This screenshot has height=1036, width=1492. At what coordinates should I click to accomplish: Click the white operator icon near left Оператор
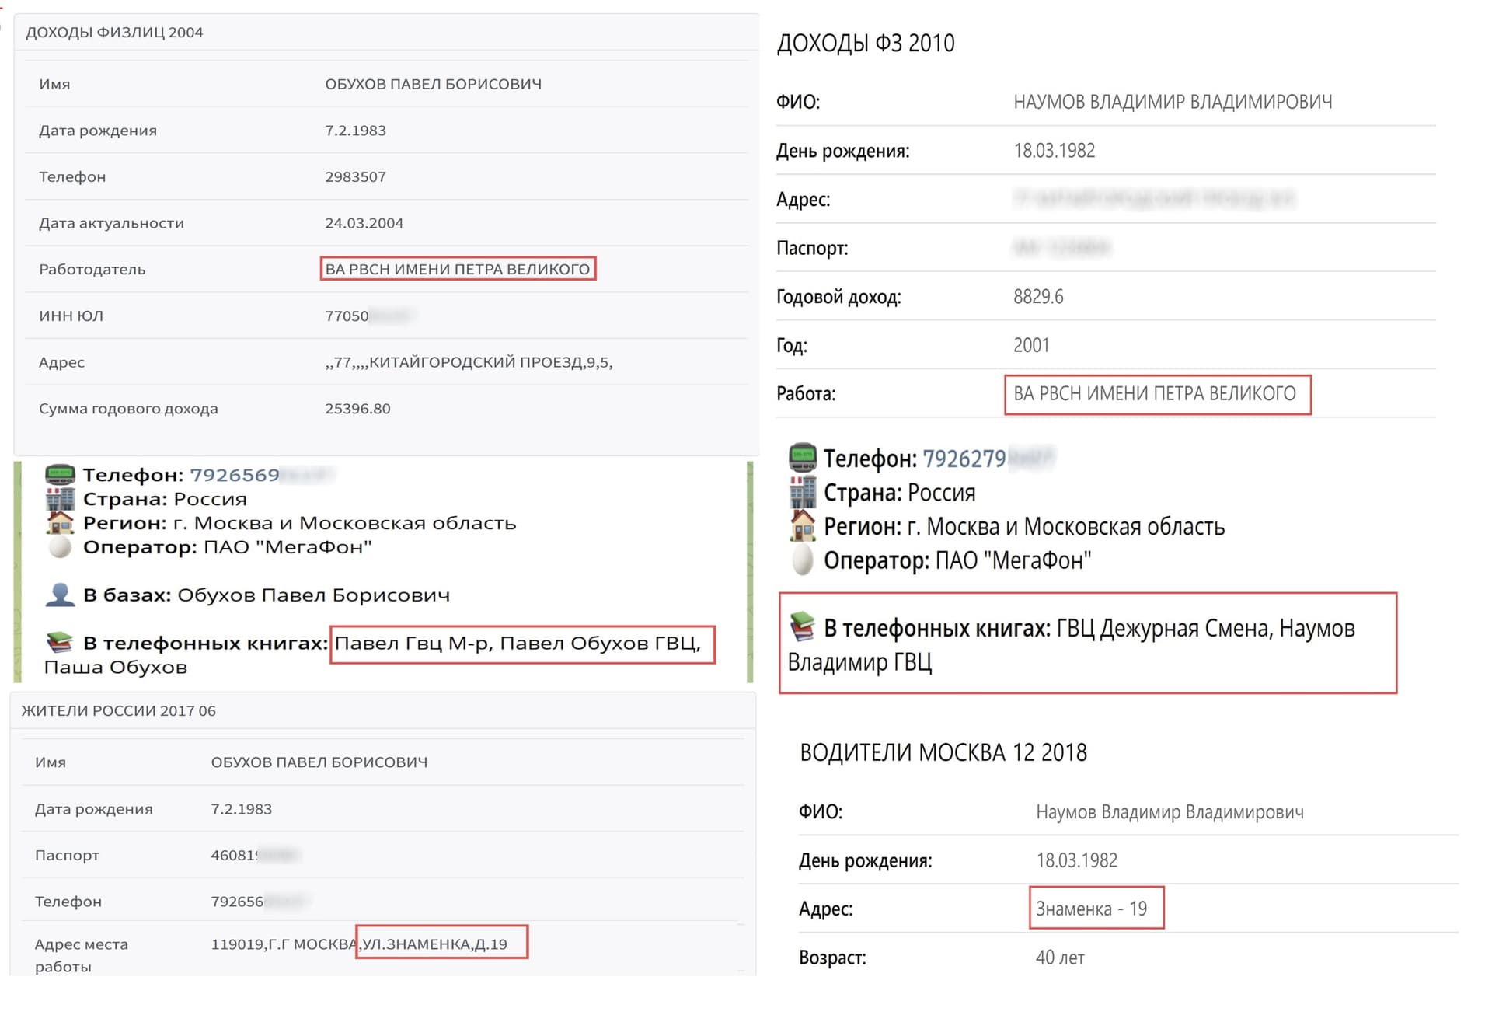click(60, 546)
